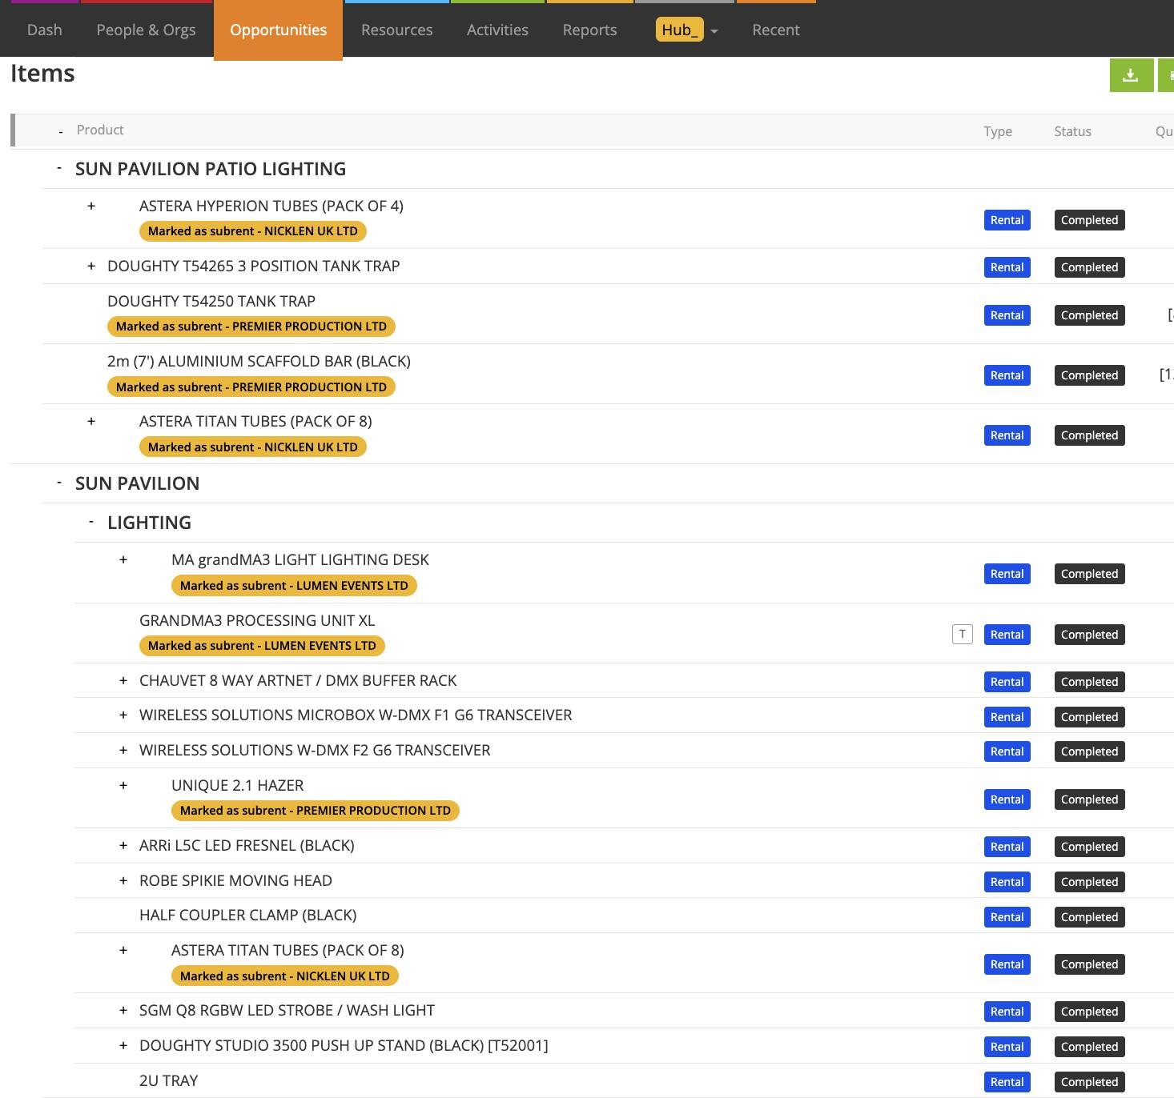Click the 2U TRAY product name
The image size is (1174, 1098).
(x=169, y=1080)
